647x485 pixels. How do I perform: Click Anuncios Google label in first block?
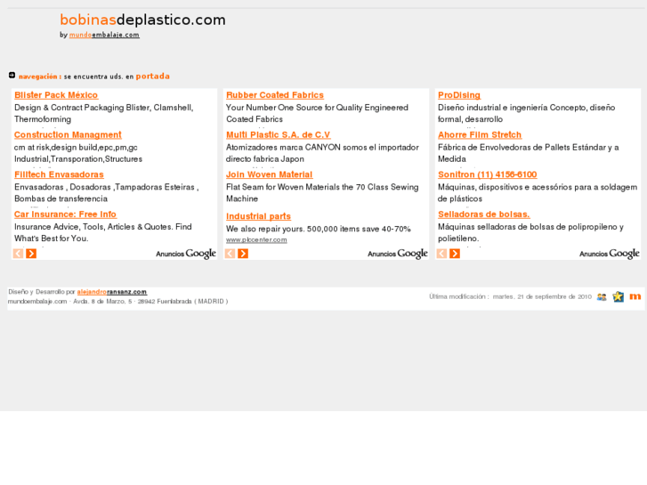[186, 254]
